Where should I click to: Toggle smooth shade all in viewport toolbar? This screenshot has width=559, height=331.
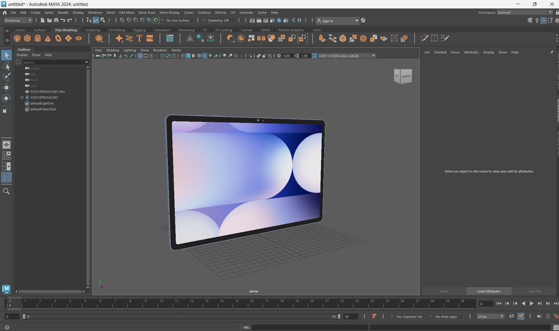188,56
